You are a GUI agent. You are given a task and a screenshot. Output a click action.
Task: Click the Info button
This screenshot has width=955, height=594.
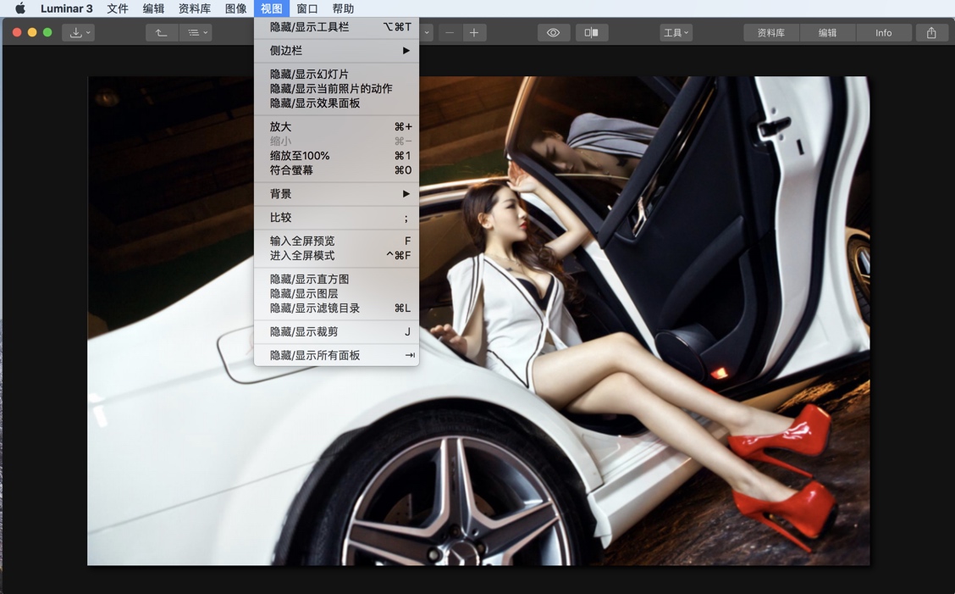[884, 32]
